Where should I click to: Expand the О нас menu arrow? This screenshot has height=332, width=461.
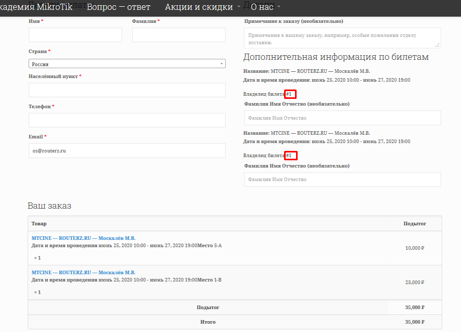tap(279, 7)
